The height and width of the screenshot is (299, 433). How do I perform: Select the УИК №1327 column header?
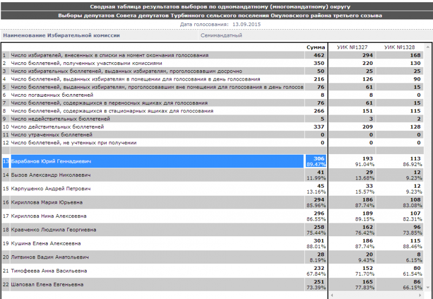point(352,48)
